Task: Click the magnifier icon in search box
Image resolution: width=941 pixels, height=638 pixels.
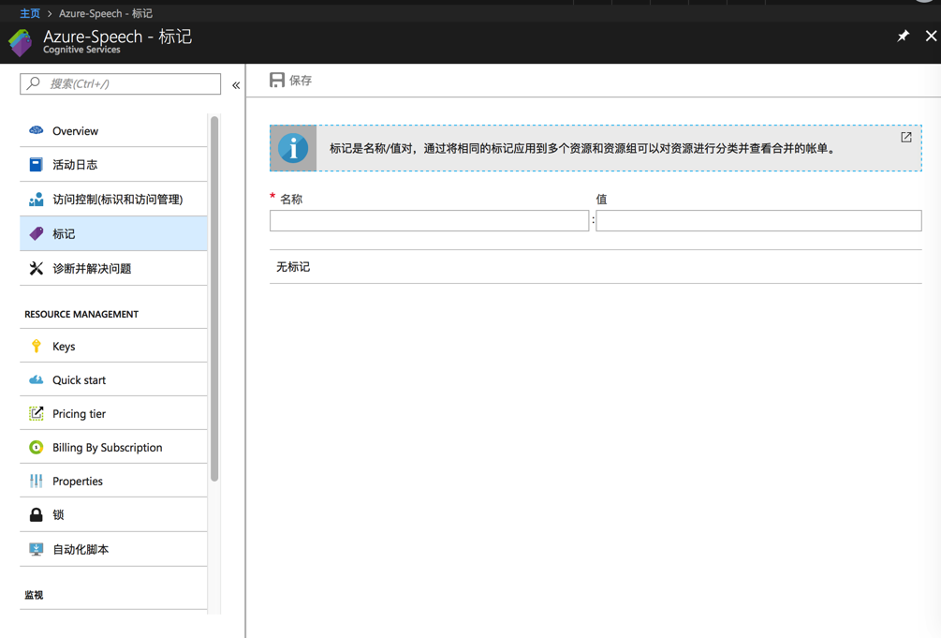Action: [x=34, y=82]
